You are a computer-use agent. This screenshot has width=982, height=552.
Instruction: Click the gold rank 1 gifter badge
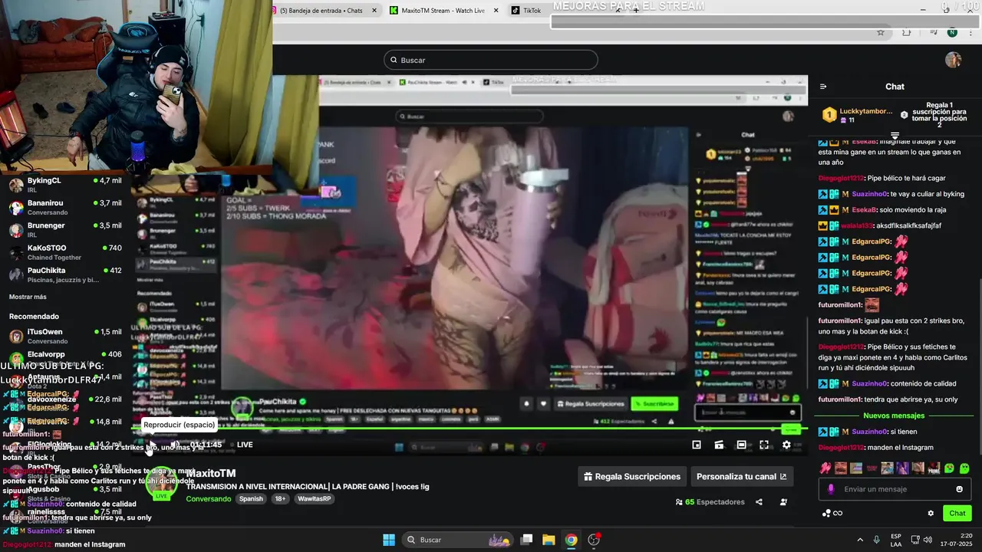click(829, 115)
